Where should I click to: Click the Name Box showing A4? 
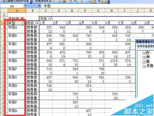[x=12, y=6]
